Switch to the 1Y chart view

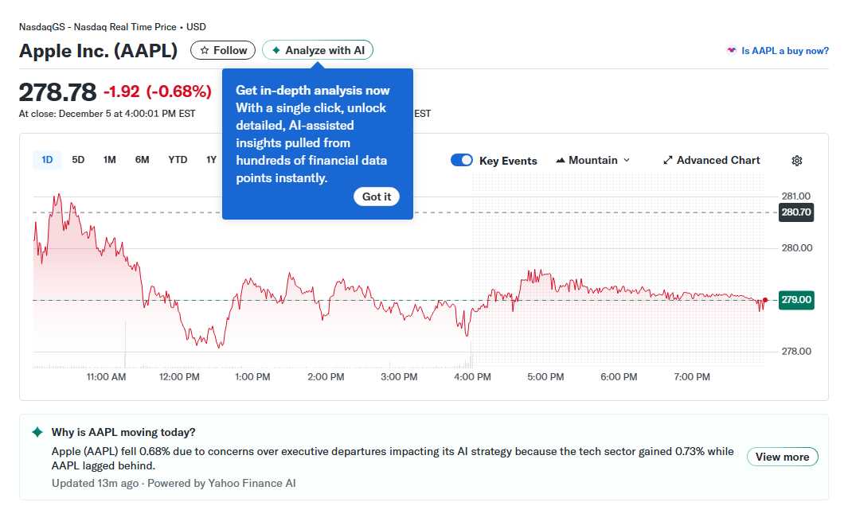coord(211,159)
